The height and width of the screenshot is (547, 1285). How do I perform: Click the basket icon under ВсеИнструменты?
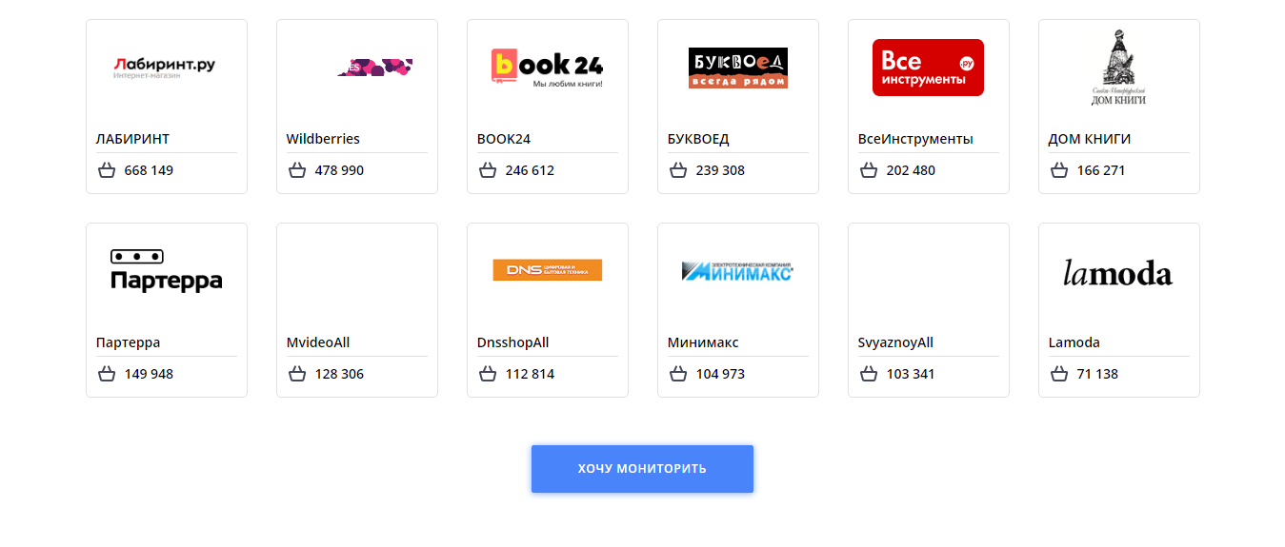pos(869,170)
